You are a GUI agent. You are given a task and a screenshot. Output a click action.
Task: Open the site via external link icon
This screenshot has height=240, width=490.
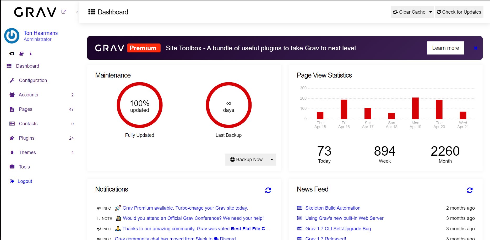click(x=64, y=12)
